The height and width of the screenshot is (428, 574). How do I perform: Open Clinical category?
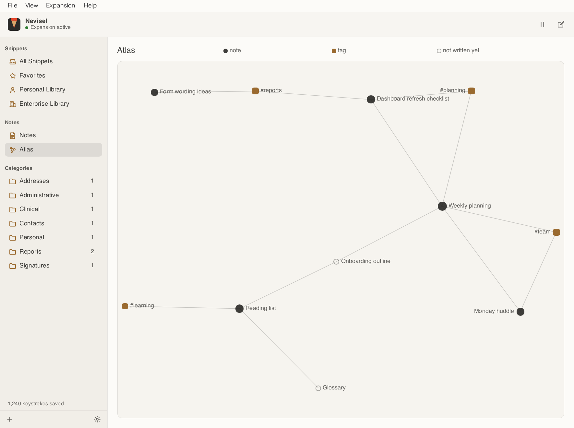54,209
